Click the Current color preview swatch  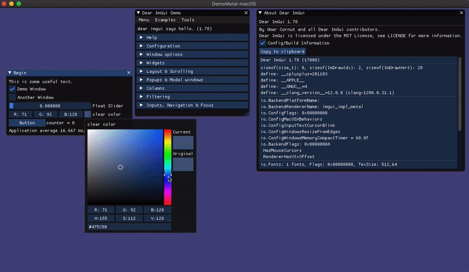(183, 142)
